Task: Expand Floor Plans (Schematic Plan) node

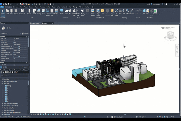Action: pyautogui.click(x=3, y=106)
